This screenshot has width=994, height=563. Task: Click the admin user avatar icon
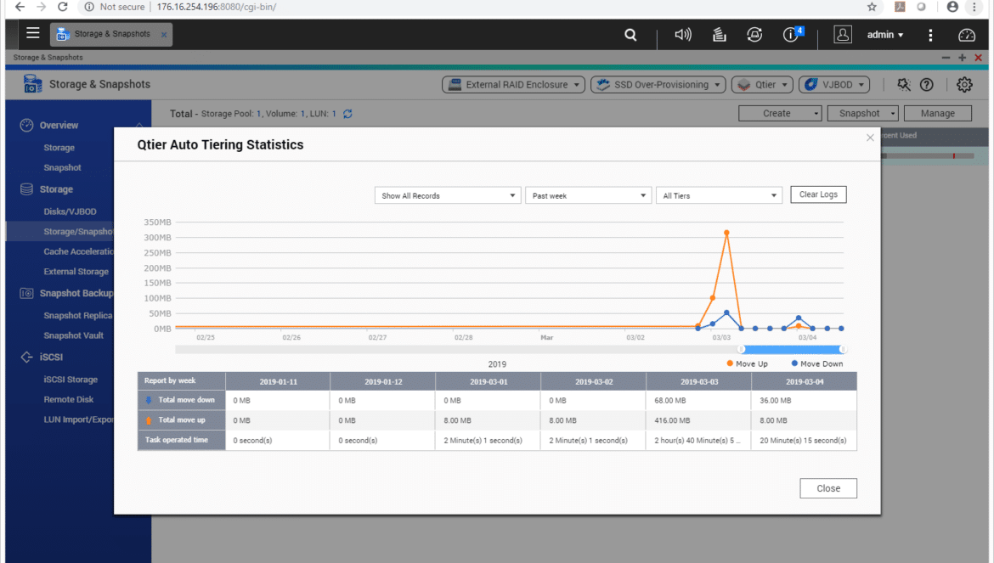pyautogui.click(x=843, y=34)
